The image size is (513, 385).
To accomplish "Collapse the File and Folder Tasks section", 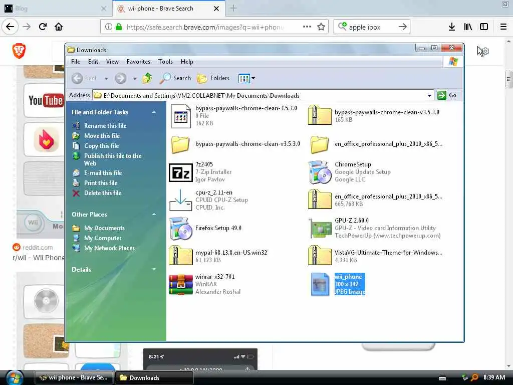I will tap(154, 112).
